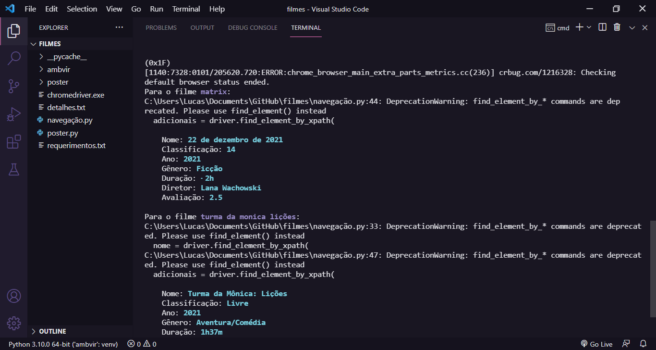656x350 pixels.
Task: Open the Search view
Action: coord(14,58)
